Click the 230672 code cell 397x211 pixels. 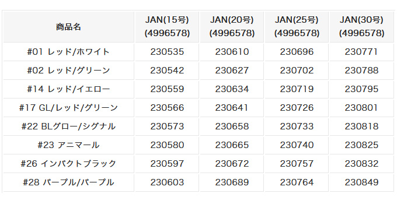pyautogui.click(x=232, y=164)
